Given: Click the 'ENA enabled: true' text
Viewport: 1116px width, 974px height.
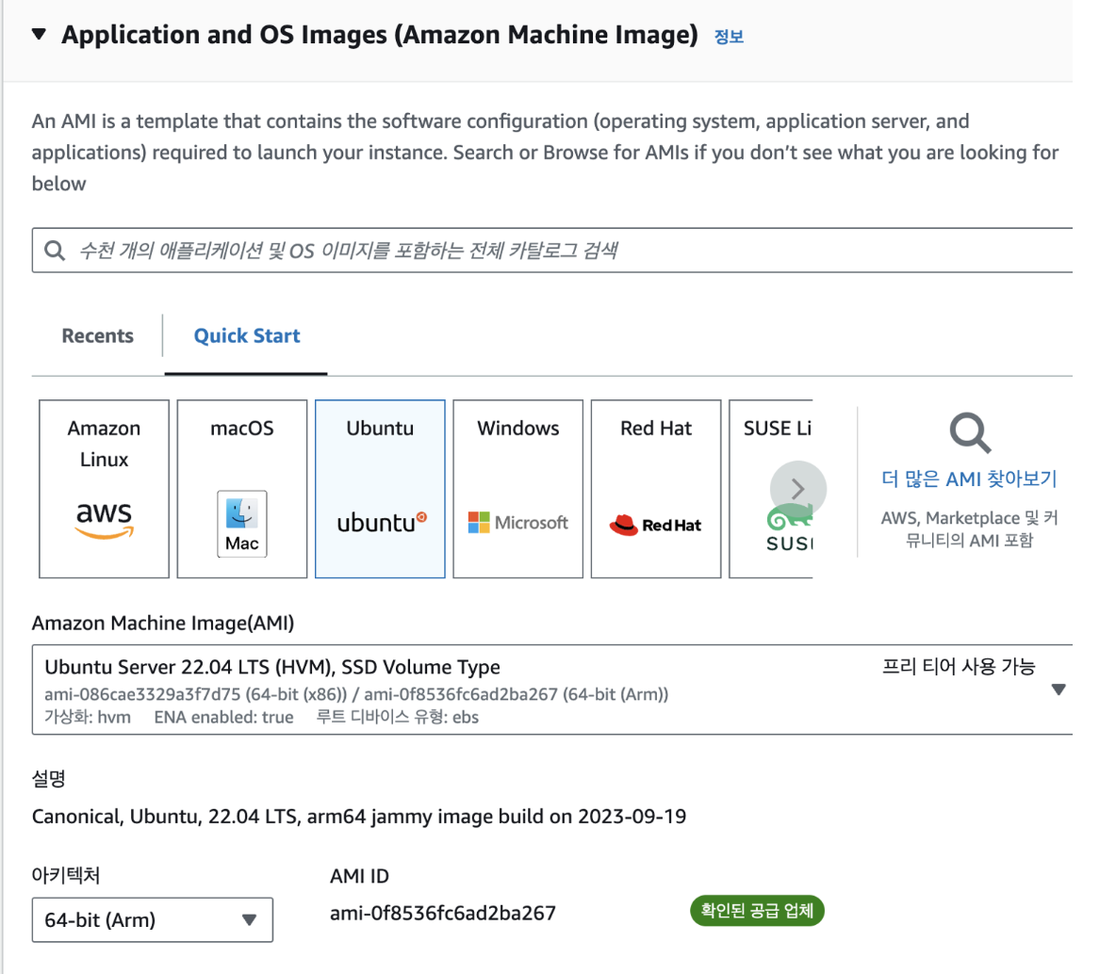Looking at the screenshot, I should [223, 717].
